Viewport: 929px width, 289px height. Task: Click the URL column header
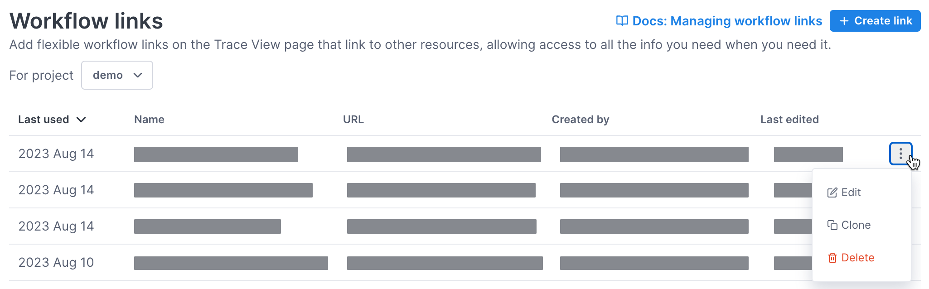tap(353, 120)
